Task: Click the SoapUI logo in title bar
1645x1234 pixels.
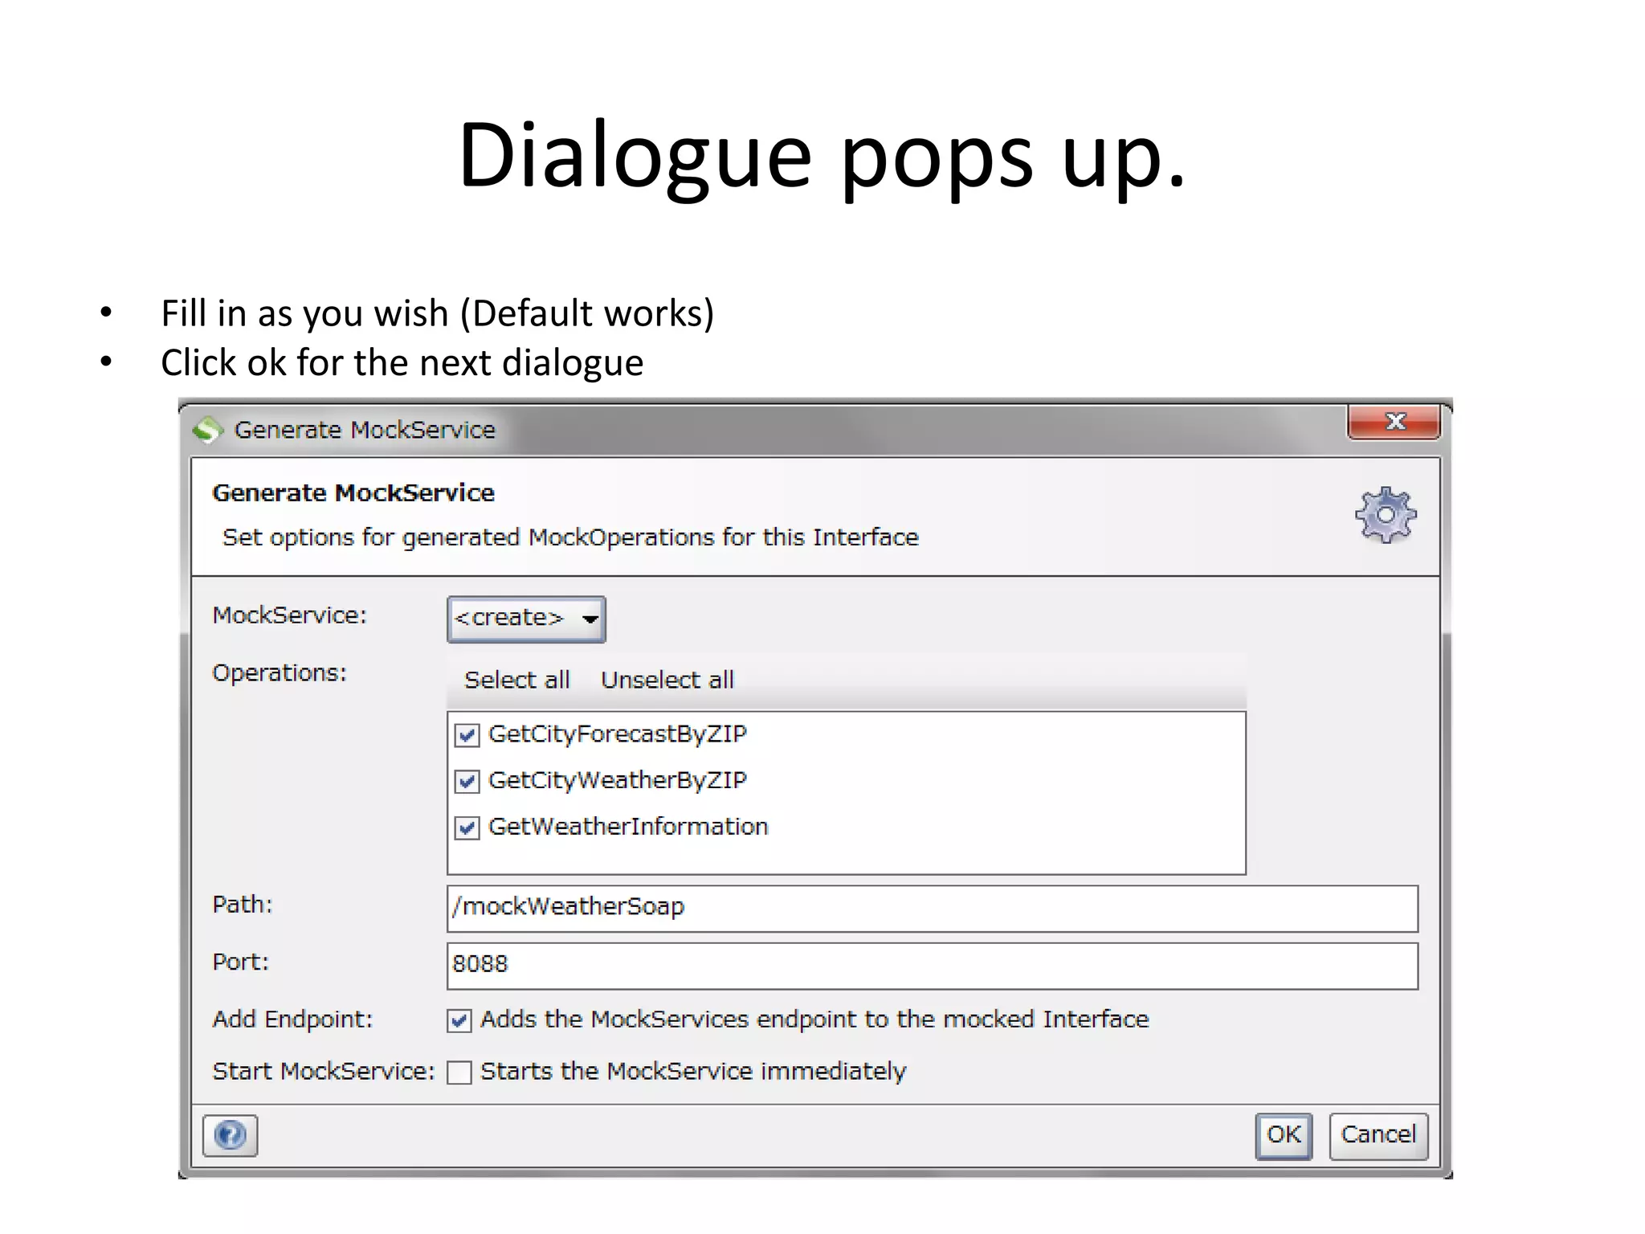Action: [x=208, y=430]
